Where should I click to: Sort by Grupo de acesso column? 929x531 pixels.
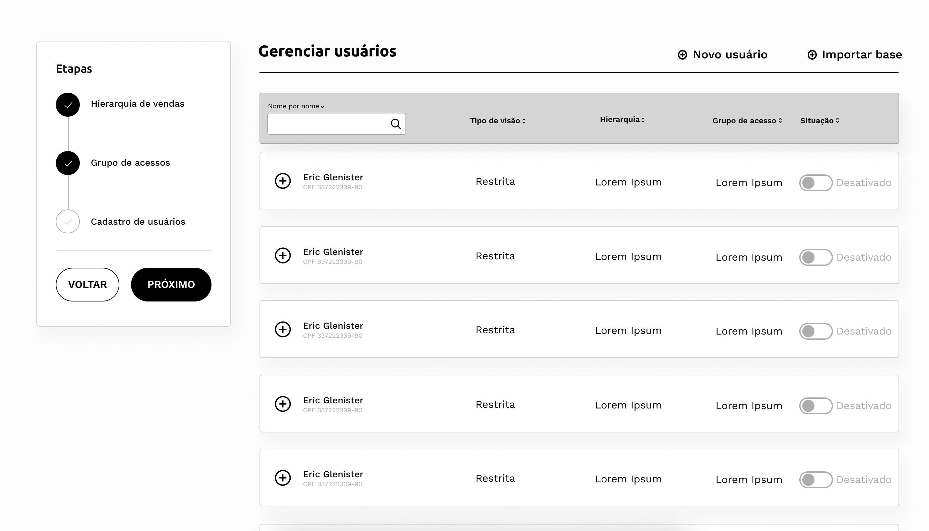click(747, 121)
